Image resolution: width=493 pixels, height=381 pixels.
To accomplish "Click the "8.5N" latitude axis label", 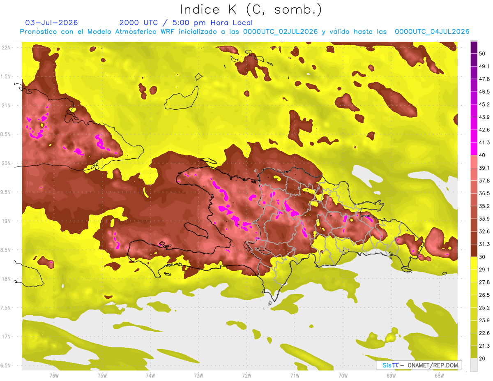I will pyautogui.click(x=6, y=250).
